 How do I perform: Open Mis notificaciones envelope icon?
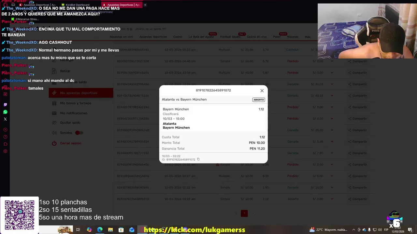54,113
